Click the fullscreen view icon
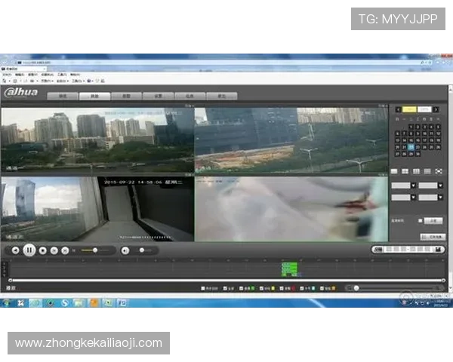Screen dimensions: 453x362 click(x=439, y=172)
